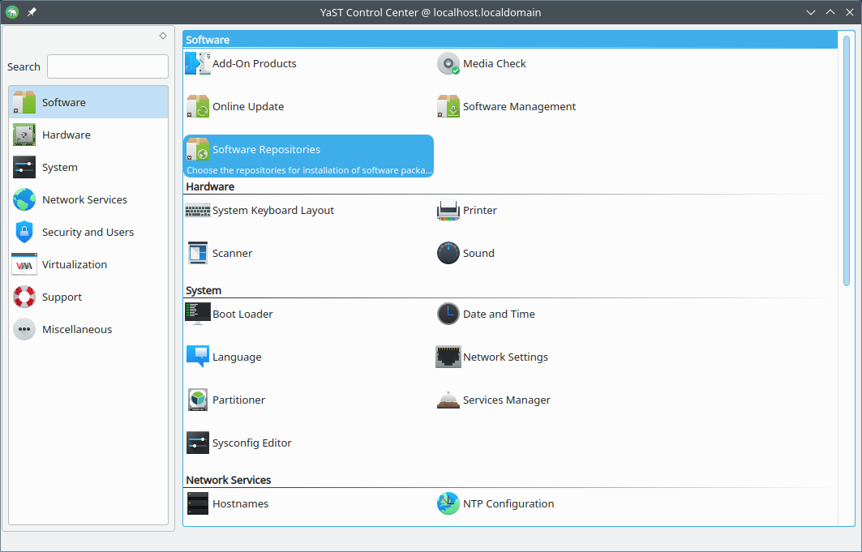Click the vertical scrollbar of module list
Viewport: 862px width, 552px height.
pos(847,160)
